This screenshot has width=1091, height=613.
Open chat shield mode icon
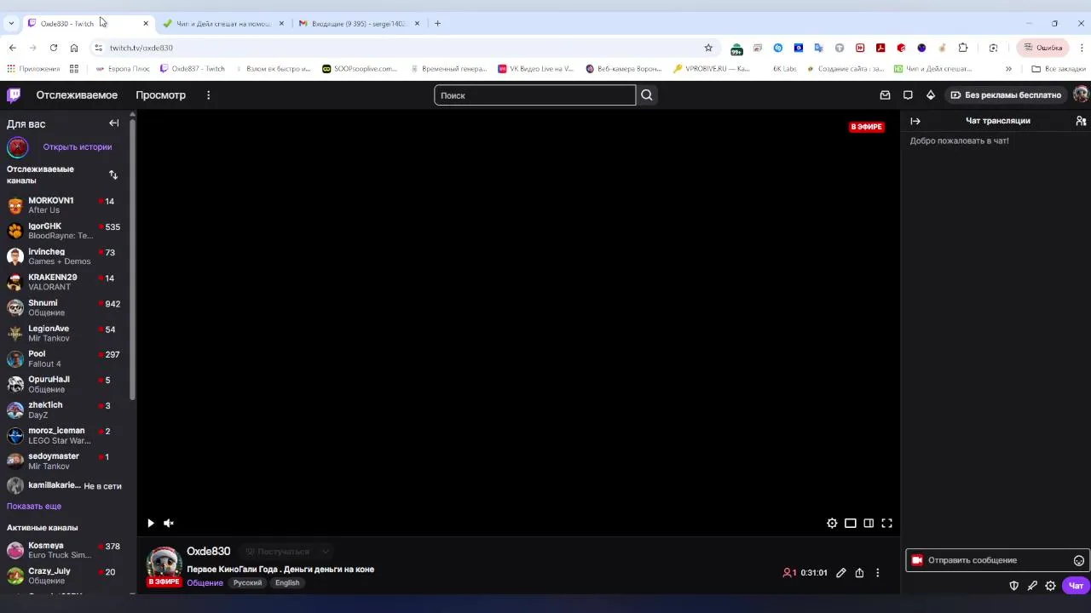pyautogui.click(x=1013, y=586)
